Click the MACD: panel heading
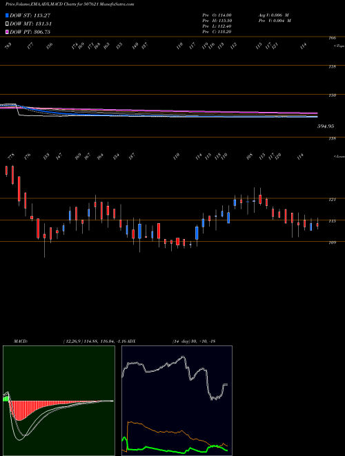The image size is (345, 456). pyautogui.click(x=20, y=341)
